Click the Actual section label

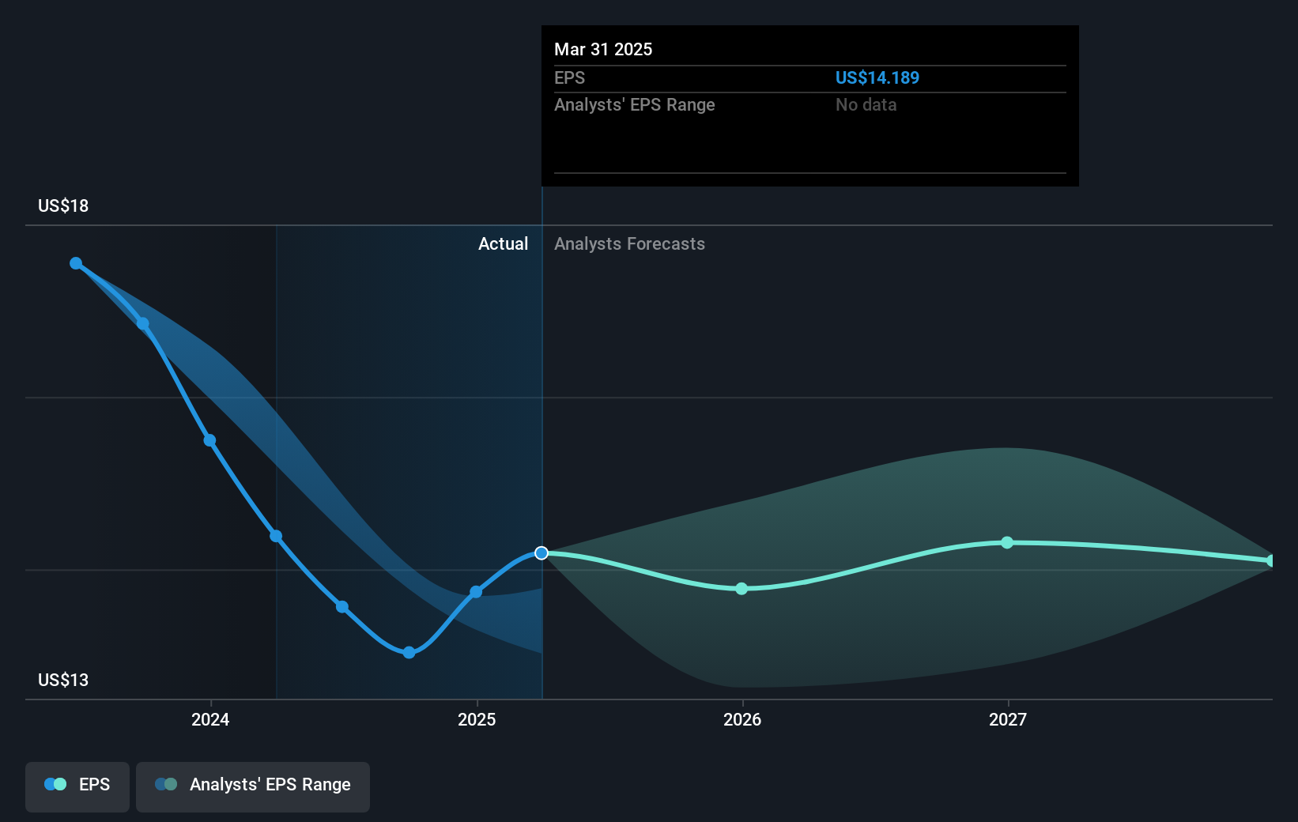coord(503,243)
